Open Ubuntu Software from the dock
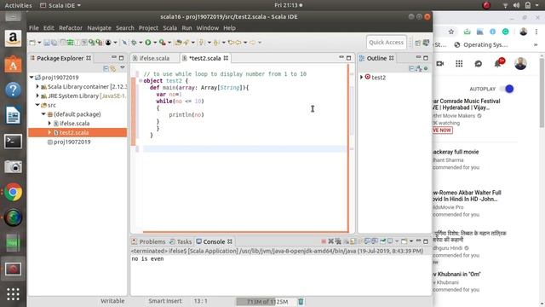Screen dimensions: 545x307 (13, 65)
